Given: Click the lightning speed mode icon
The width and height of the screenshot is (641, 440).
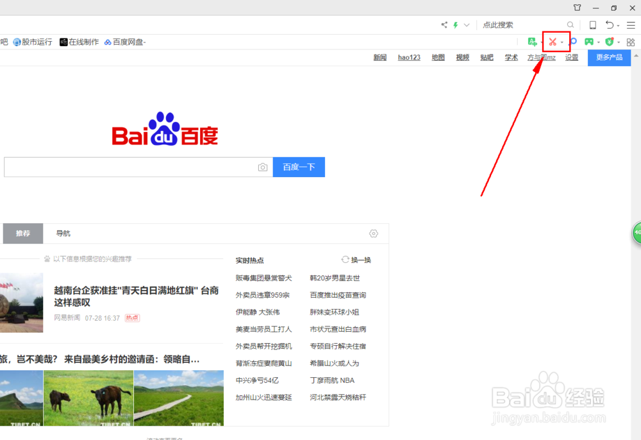Looking at the screenshot, I should (x=455, y=25).
